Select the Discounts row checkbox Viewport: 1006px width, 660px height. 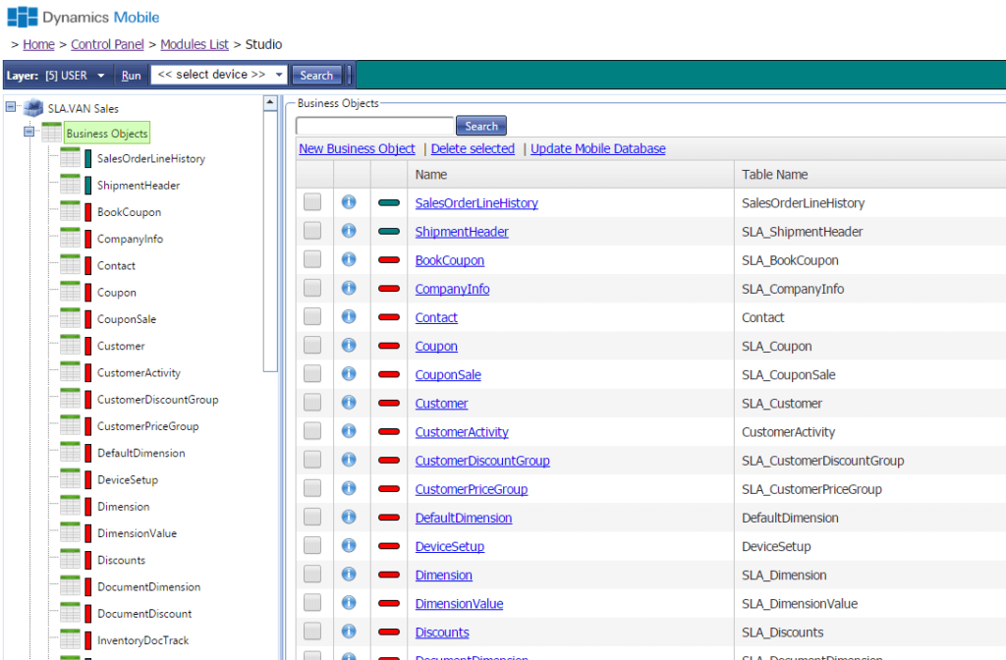pos(312,632)
